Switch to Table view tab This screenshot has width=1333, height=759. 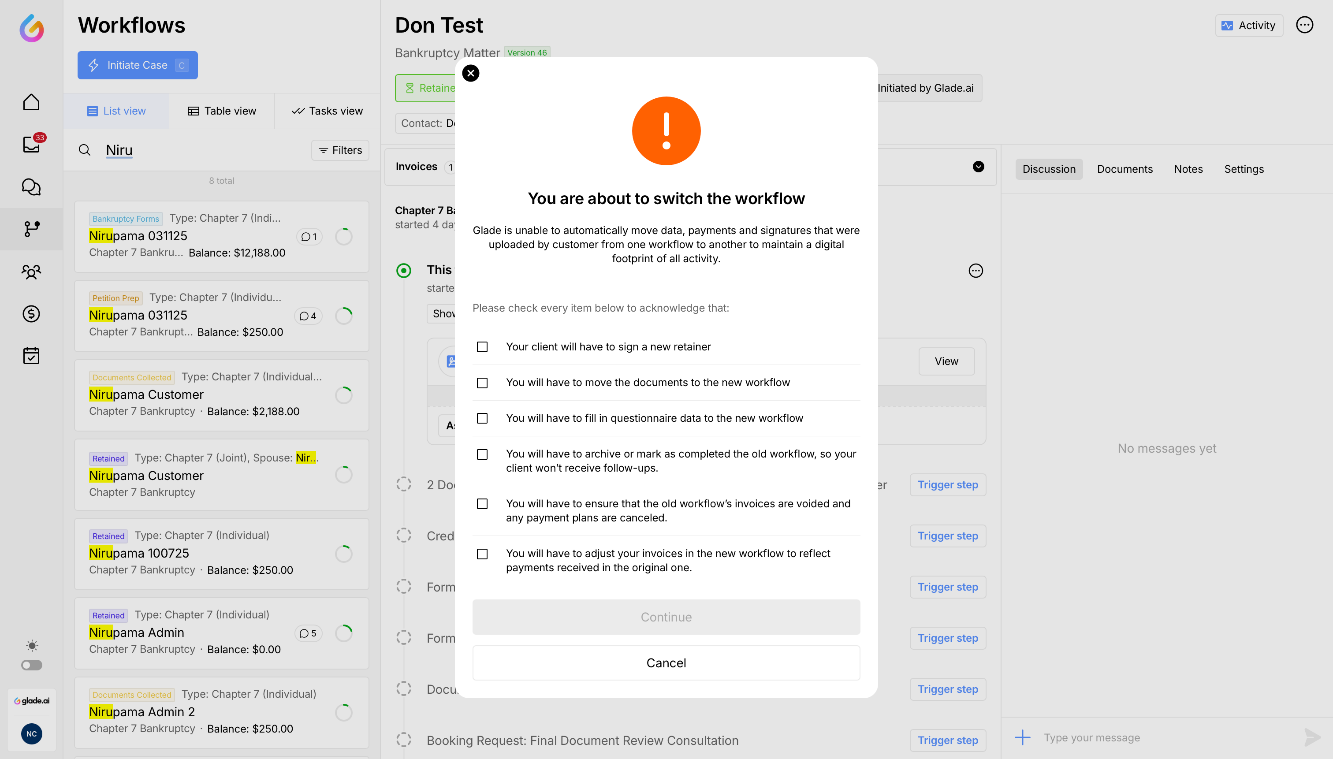(222, 111)
